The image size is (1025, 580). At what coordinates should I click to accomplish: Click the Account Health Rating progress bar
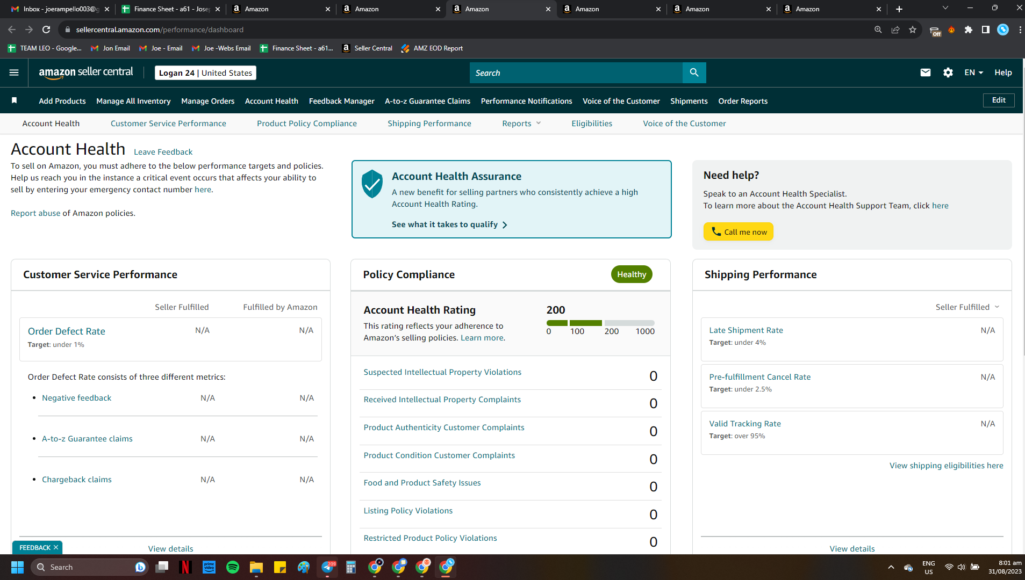[600, 323]
